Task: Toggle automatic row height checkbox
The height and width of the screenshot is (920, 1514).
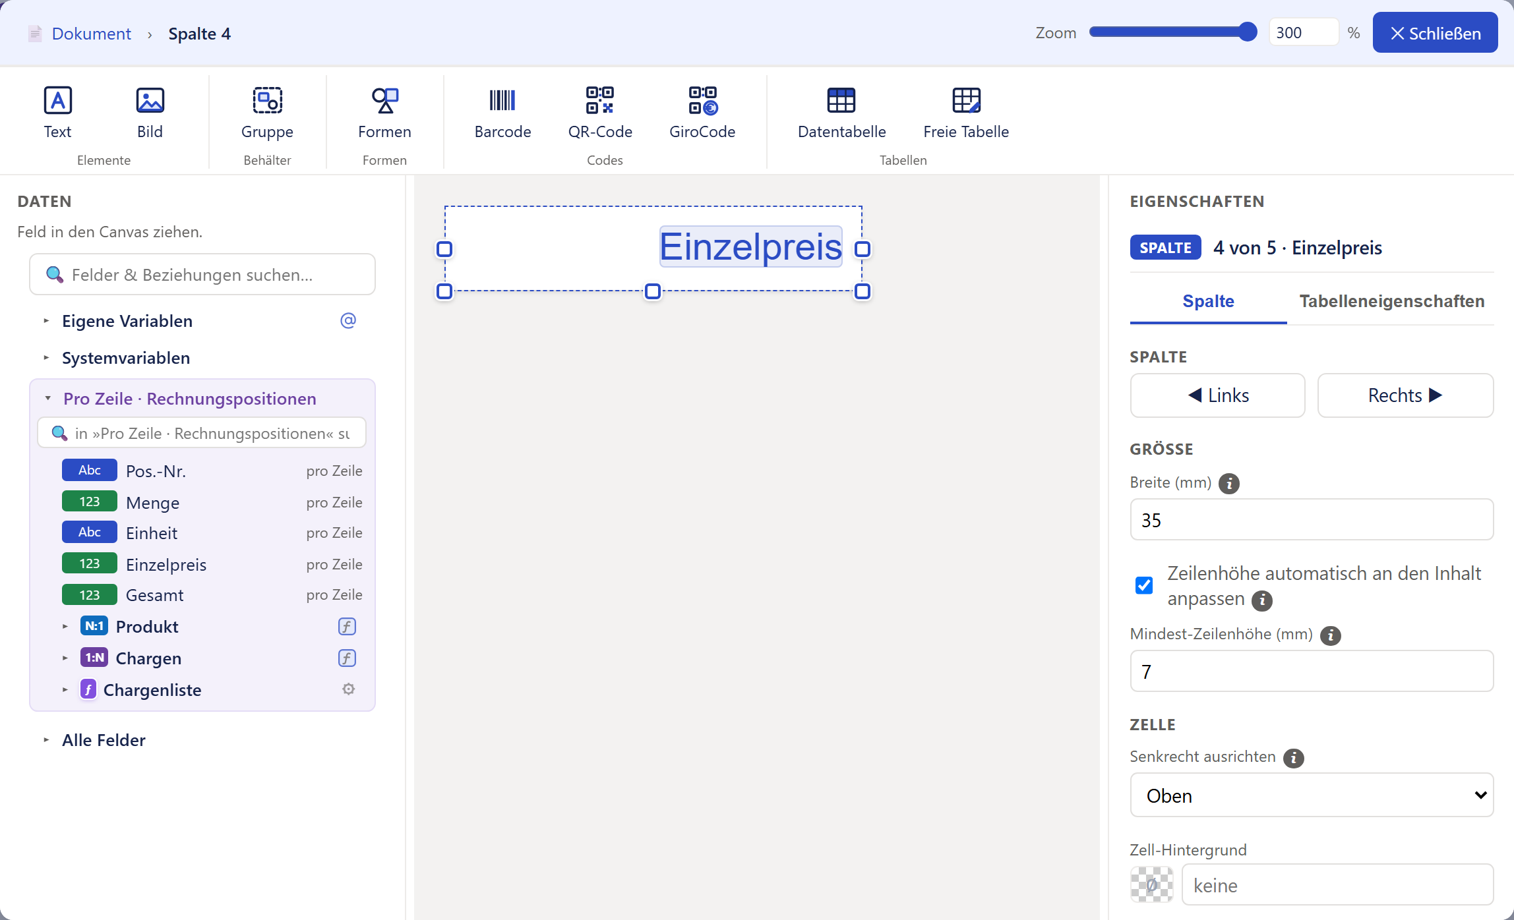Action: click(x=1144, y=585)
